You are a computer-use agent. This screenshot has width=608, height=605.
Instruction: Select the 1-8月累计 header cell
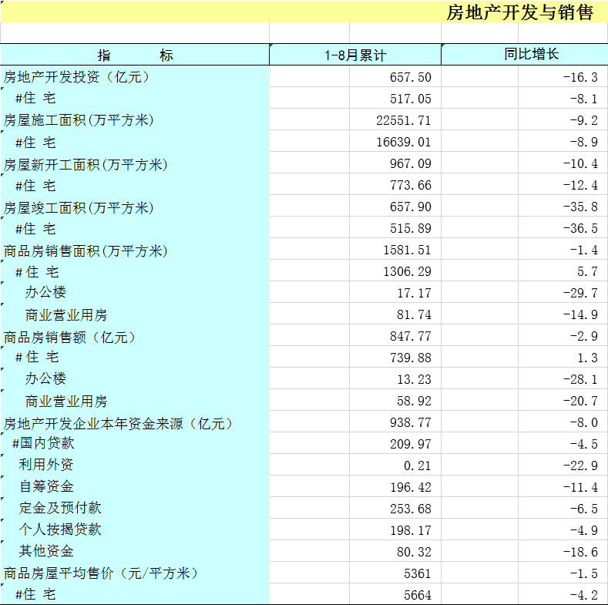click(354, 55)
